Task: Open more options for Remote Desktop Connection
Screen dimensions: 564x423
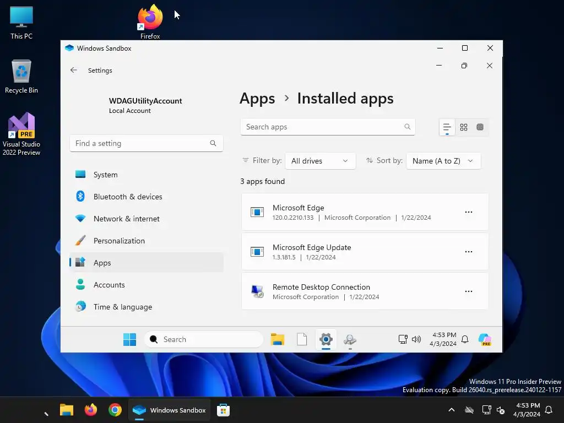Action: (468, 291)
